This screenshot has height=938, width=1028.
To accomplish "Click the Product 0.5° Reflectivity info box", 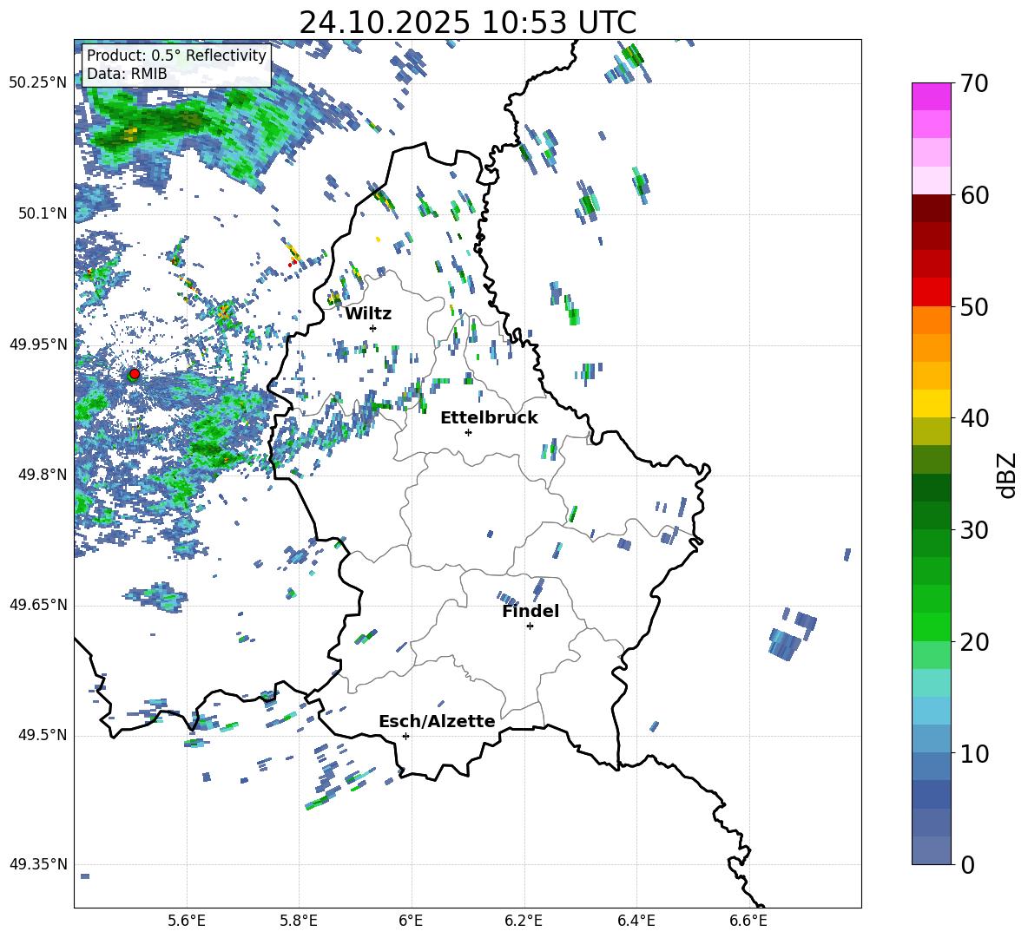I will click(x=176, y=64).
